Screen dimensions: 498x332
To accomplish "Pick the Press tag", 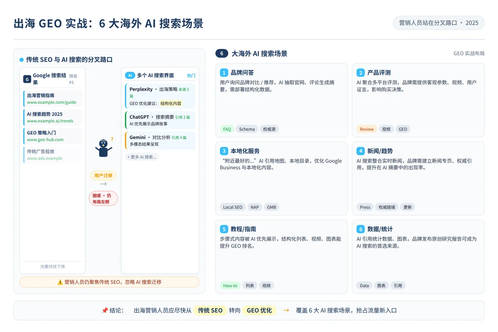I will (x=365, y=207).
